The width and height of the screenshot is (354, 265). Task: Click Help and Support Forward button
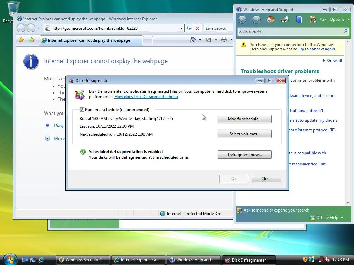tap(256, 19)
